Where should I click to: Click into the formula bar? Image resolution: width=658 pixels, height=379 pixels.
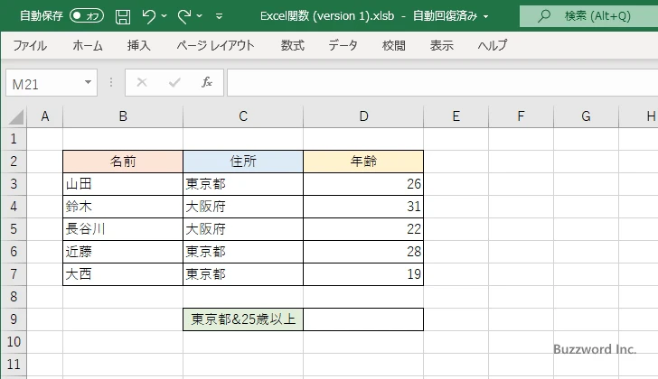(x=442, y=83)
